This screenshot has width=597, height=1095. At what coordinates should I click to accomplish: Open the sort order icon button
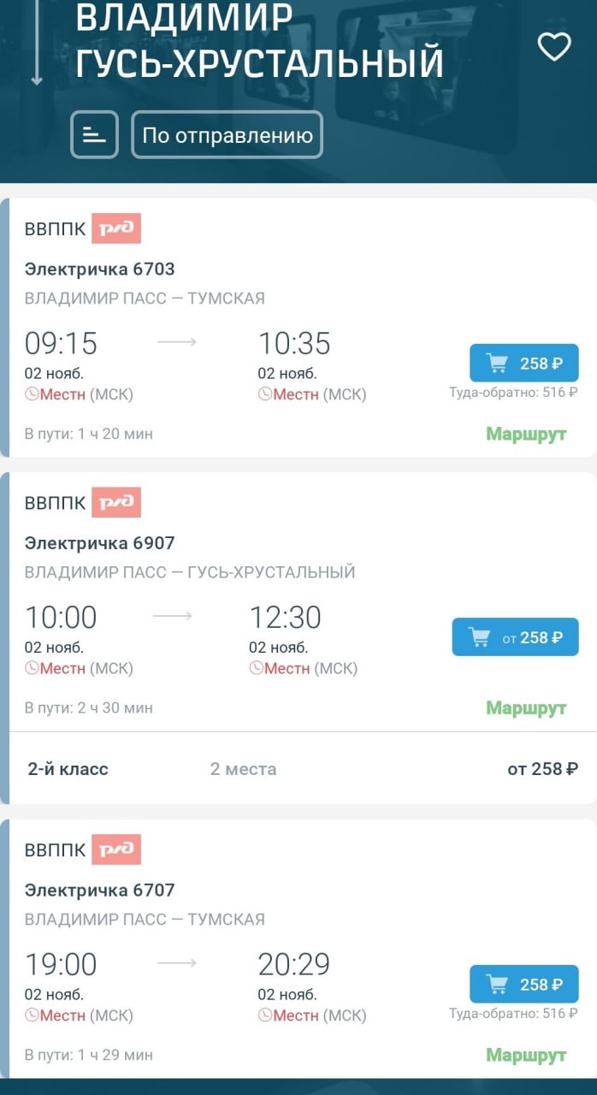click(94, 135)
